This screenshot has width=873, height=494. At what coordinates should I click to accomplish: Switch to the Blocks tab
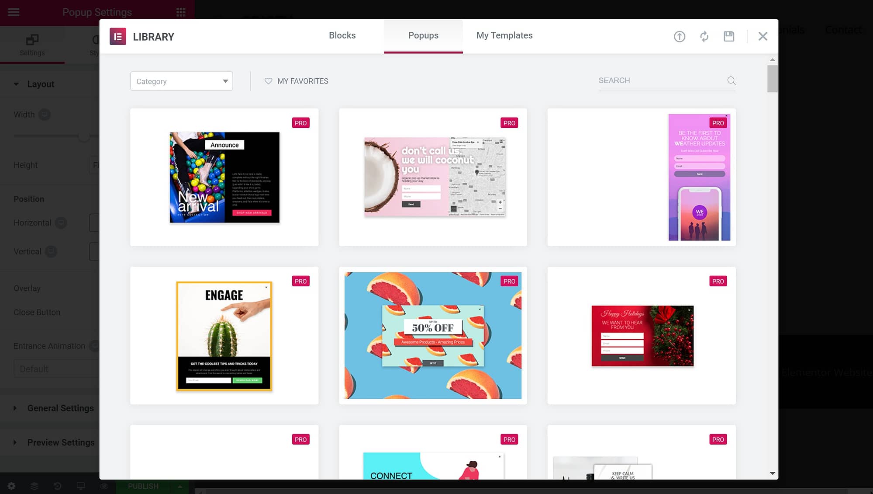[342, 35]
